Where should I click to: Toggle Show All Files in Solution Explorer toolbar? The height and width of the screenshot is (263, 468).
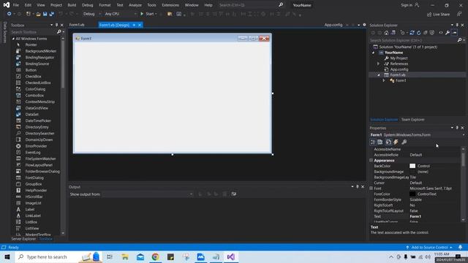tap(432, 33)
